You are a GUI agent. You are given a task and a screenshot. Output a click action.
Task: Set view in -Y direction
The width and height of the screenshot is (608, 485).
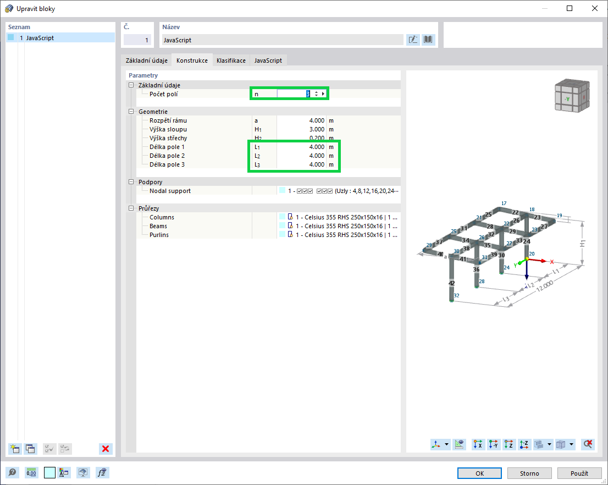point(494,444)
